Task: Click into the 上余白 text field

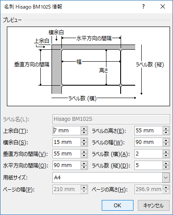Action: 67,131
